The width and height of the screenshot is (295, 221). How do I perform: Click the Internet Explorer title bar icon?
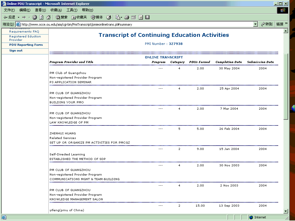(4, 3)
